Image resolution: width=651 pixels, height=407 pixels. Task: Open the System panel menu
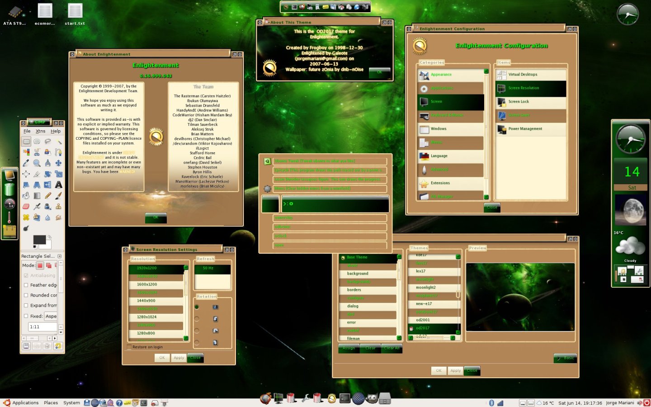(x=71, y=402)
